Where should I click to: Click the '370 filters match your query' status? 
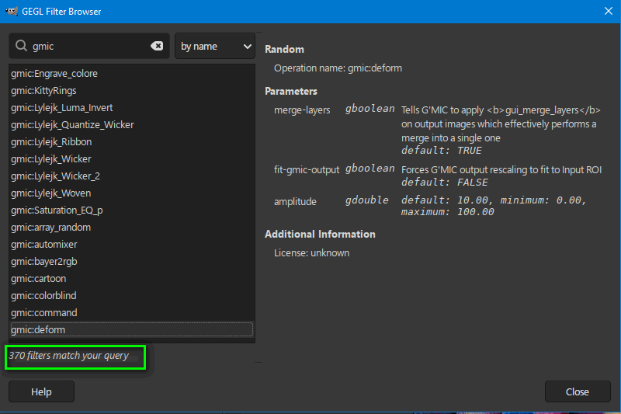click(69, 356)
